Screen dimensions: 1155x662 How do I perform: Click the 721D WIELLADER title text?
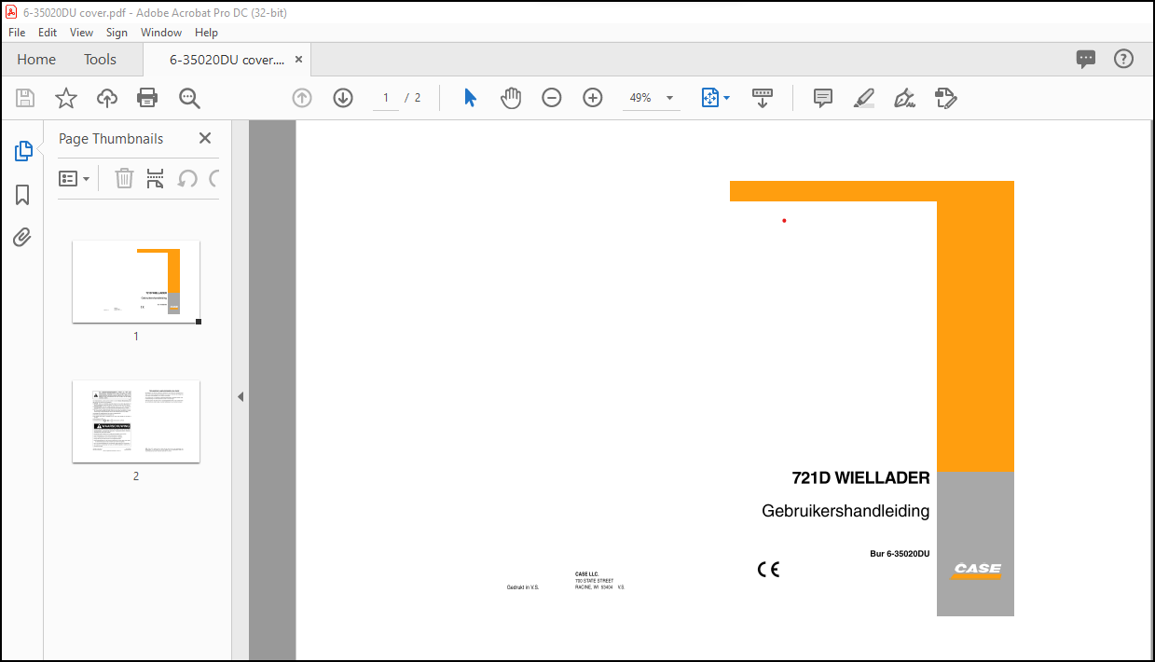(860, 478)
